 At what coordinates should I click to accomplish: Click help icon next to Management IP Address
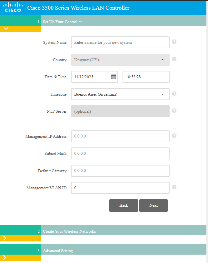tap(174, 136)
